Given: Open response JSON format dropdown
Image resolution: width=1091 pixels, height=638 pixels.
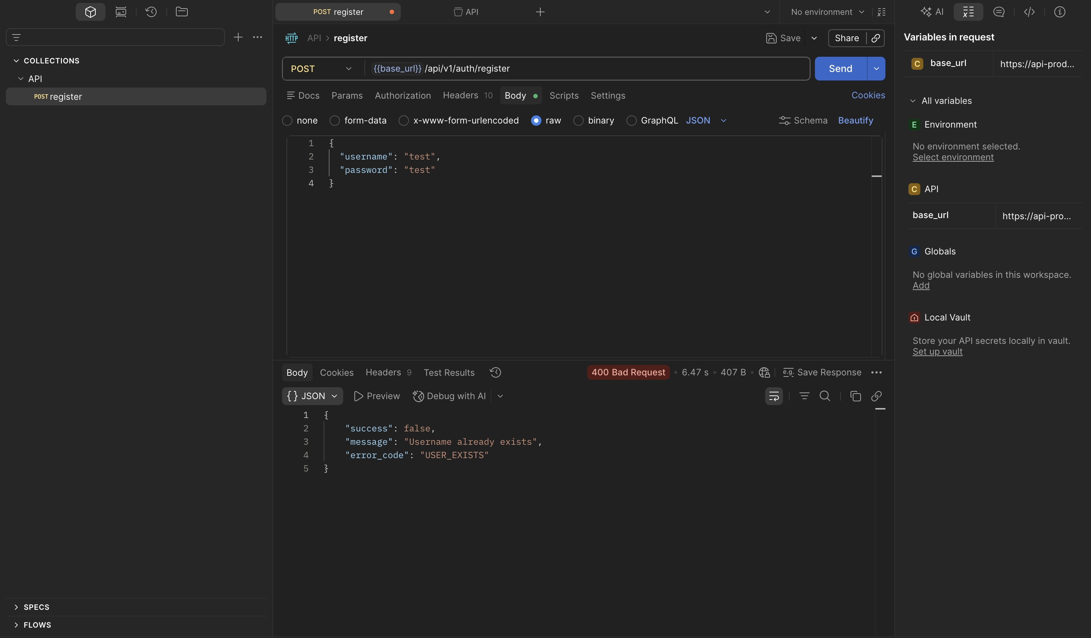Looking at the screenshot, I should pos(312,396).
